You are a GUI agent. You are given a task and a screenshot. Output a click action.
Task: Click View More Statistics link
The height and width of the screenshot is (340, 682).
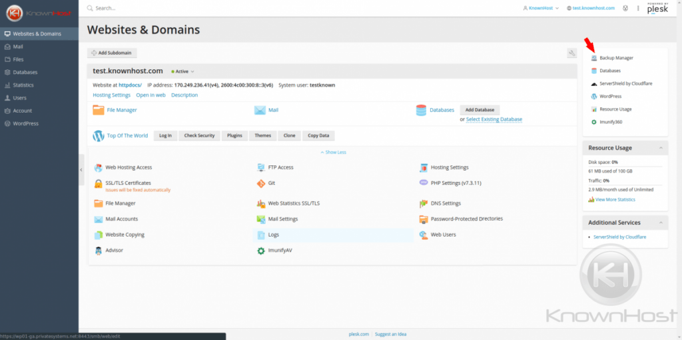click(x=615, y=200)
